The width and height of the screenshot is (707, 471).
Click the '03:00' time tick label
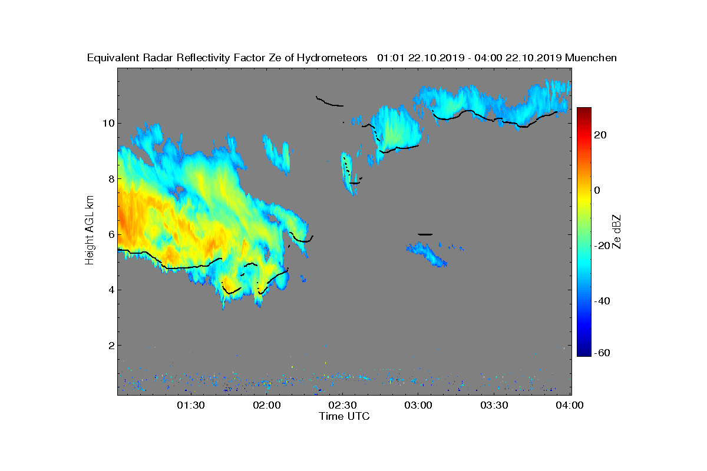[418, 406]
